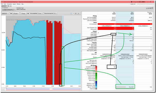Open the Layout menu
The width and height of the screenshot is (156, 93).
pos(14,4)
